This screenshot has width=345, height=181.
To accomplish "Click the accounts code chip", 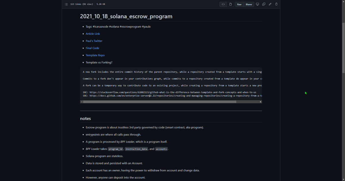I will coord(161,149).
